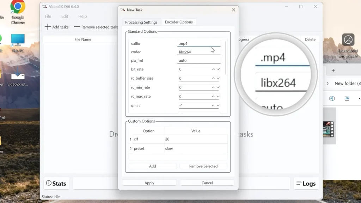Viewport: 361px width, 203px height.
Task: Select row 1 header in Custom Options
Action: (x=130, y=139)
